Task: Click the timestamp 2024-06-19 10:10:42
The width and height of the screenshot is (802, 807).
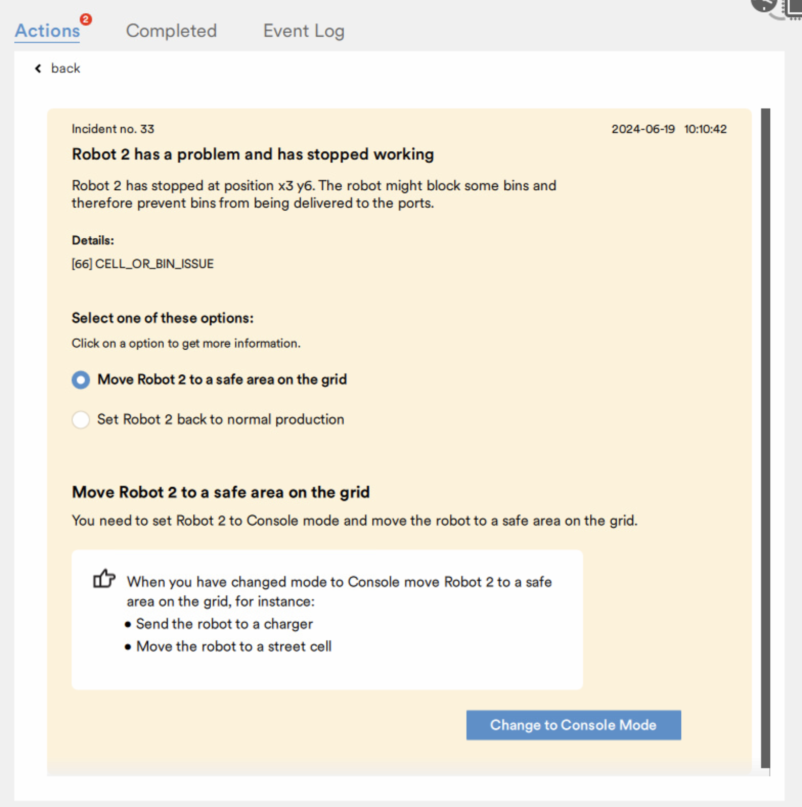Action: click(x=669, y=129)
